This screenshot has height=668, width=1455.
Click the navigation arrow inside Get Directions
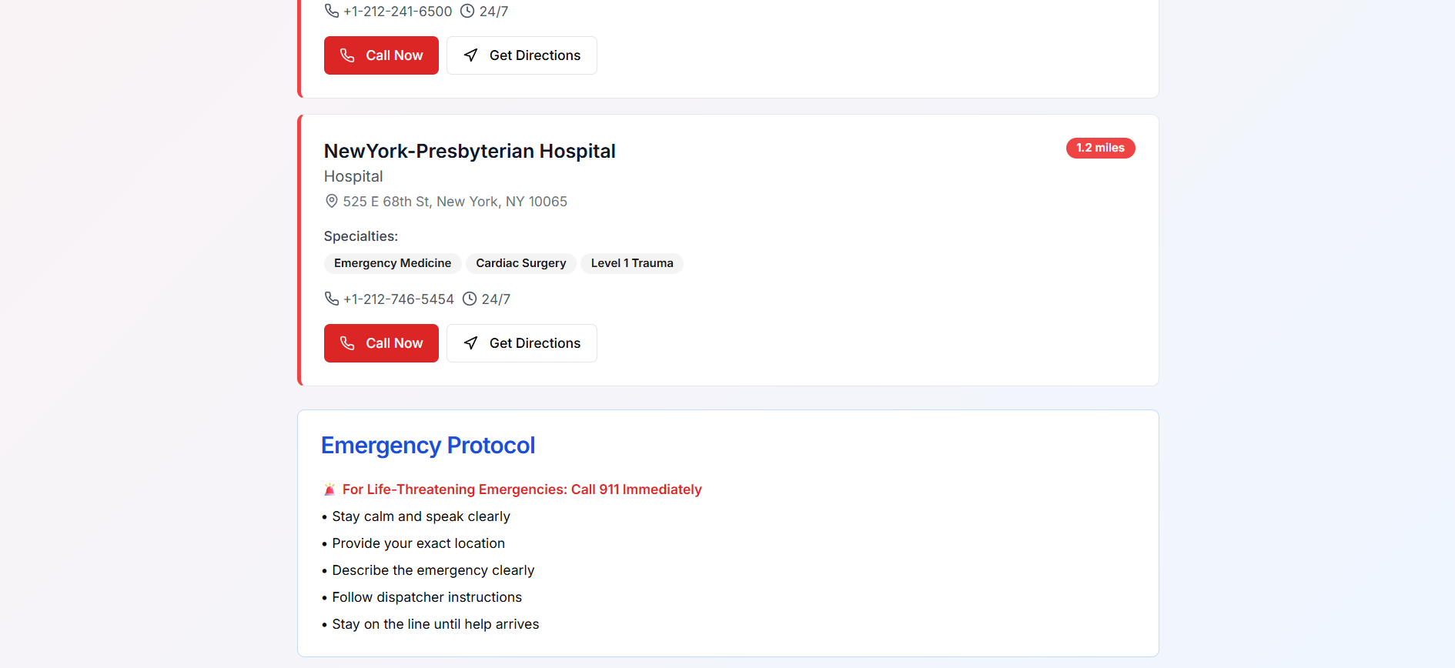pyautogui.click(x=470, y=343)
